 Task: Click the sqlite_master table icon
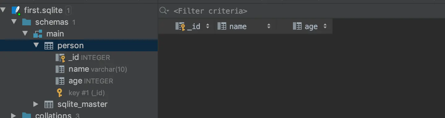coord(49,104)
